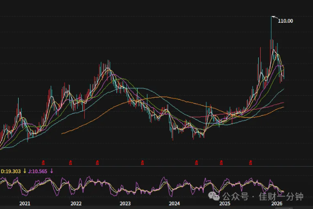Select the 2023 year label on the axis
The width and height of the screenshot is (313, 209).
tap(125, 203)
